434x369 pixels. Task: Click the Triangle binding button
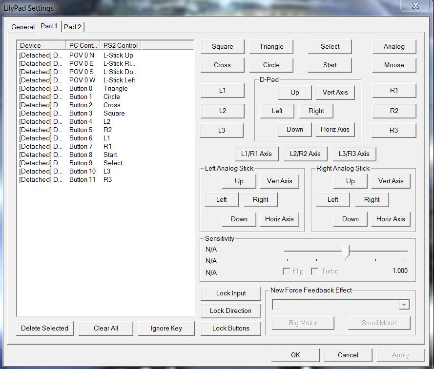coord(271,46)
